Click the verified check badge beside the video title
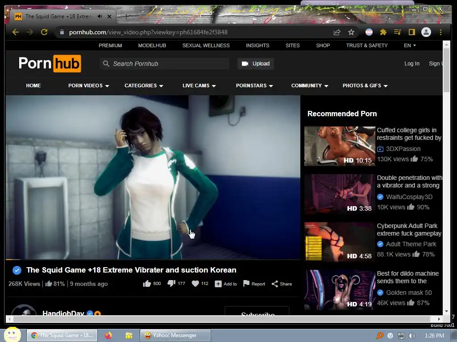This screenshot has height=342, width=457. 17,270
